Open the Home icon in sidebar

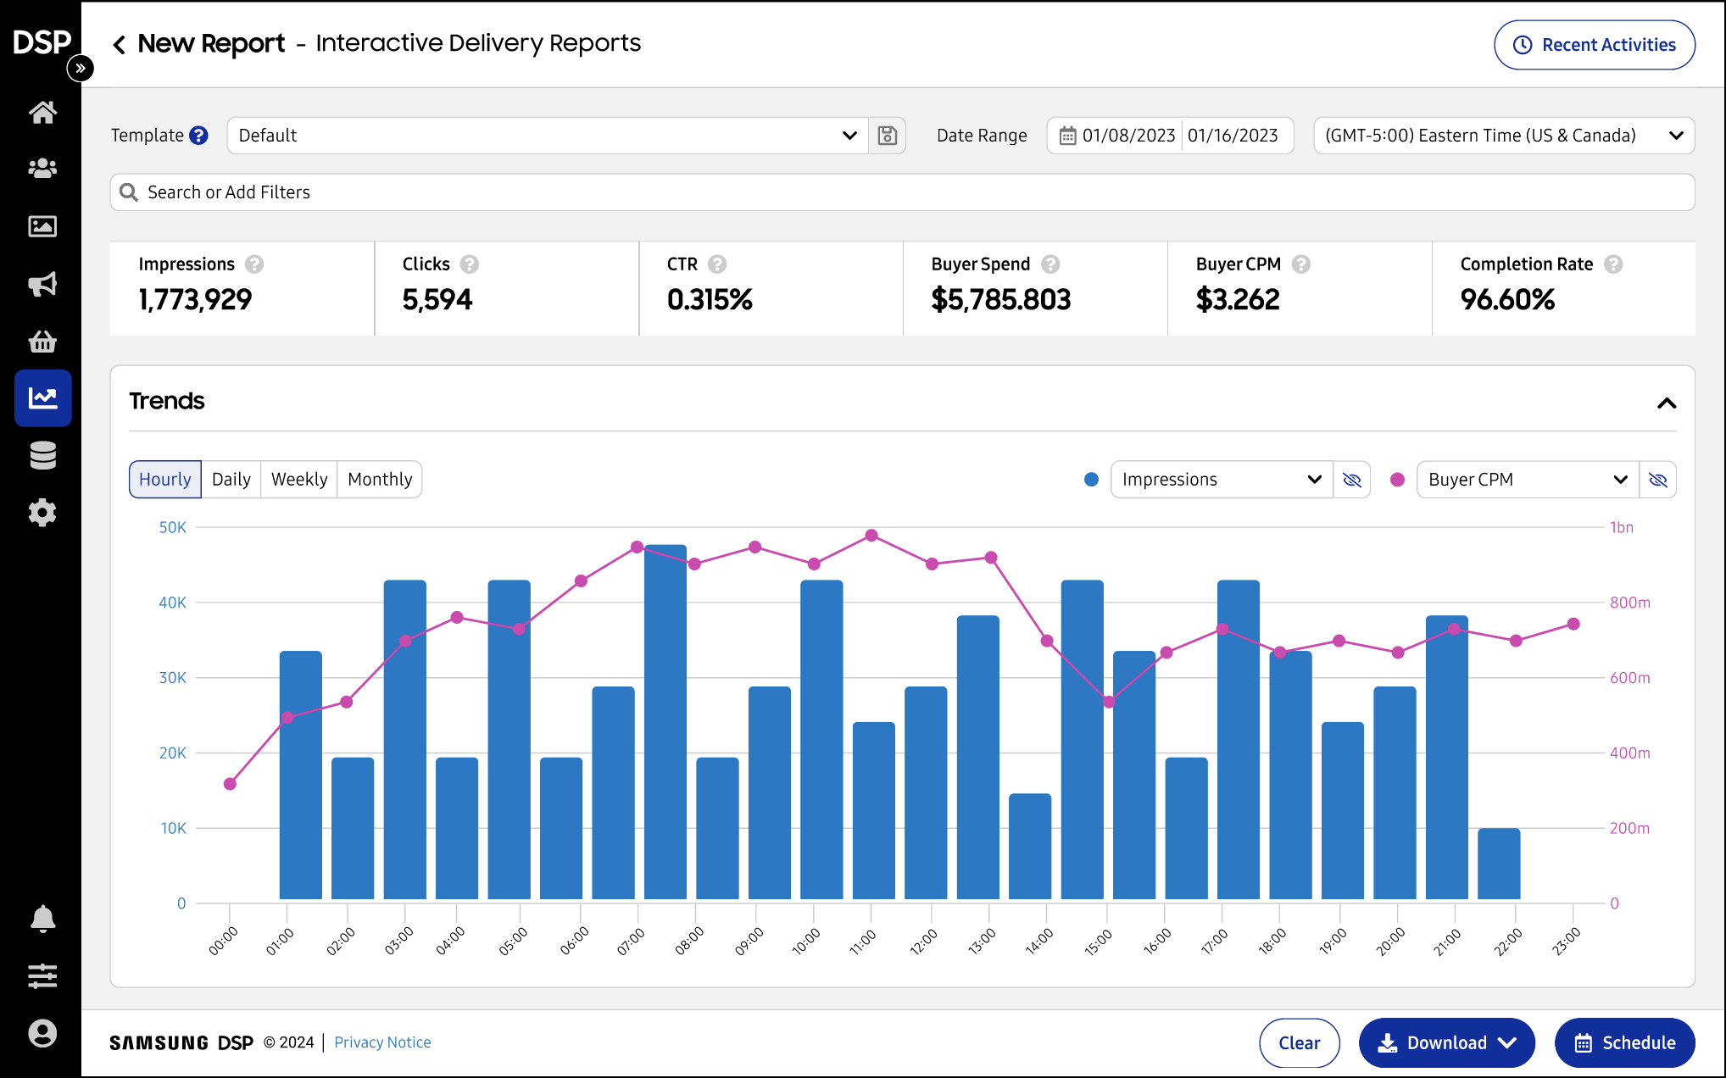(42, 112)
